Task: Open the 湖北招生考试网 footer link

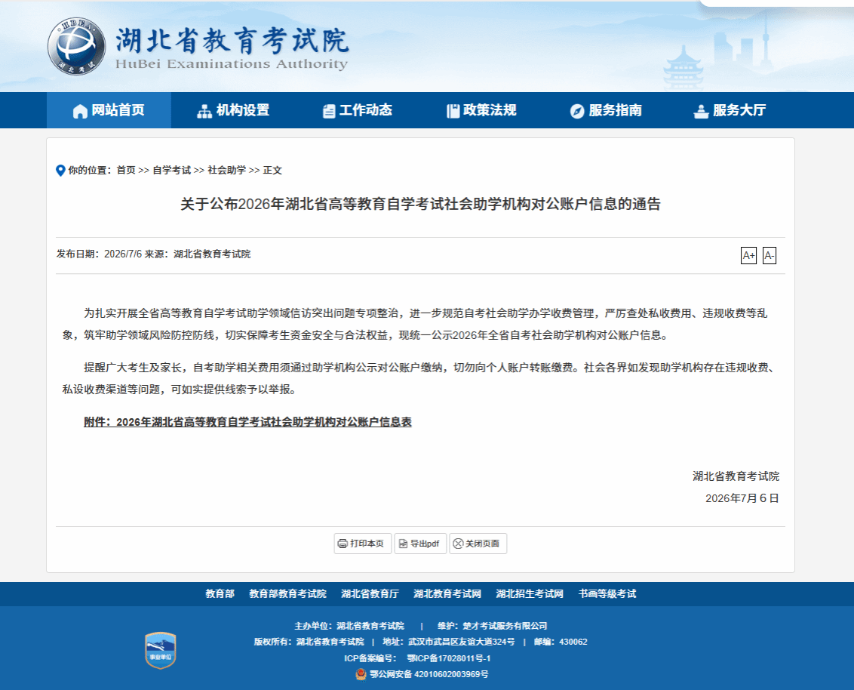Action: click(x=530, y=593)
